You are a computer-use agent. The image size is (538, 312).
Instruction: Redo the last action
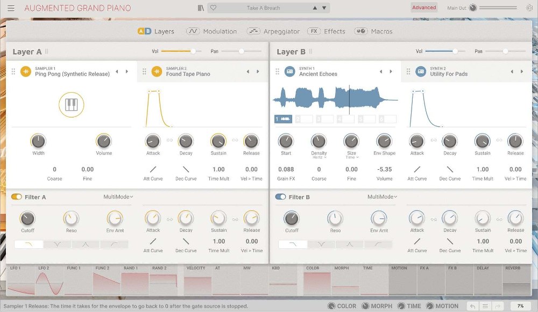(498, 305)
